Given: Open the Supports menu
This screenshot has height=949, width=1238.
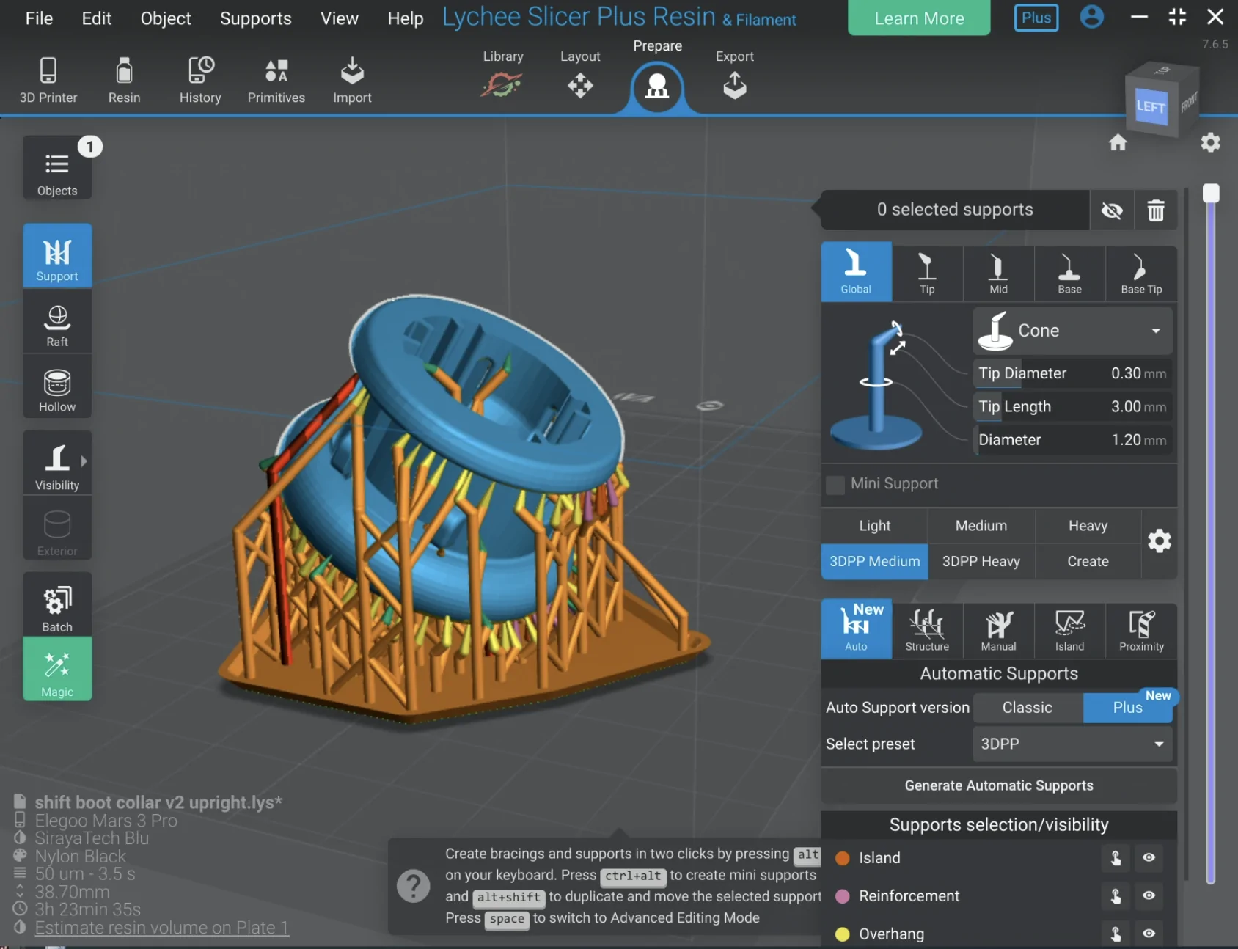Looking at the screenshot, I should (x=255, y=18).
